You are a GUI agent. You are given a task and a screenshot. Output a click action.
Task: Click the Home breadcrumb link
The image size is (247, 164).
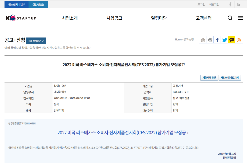click(x=178, y=39)
